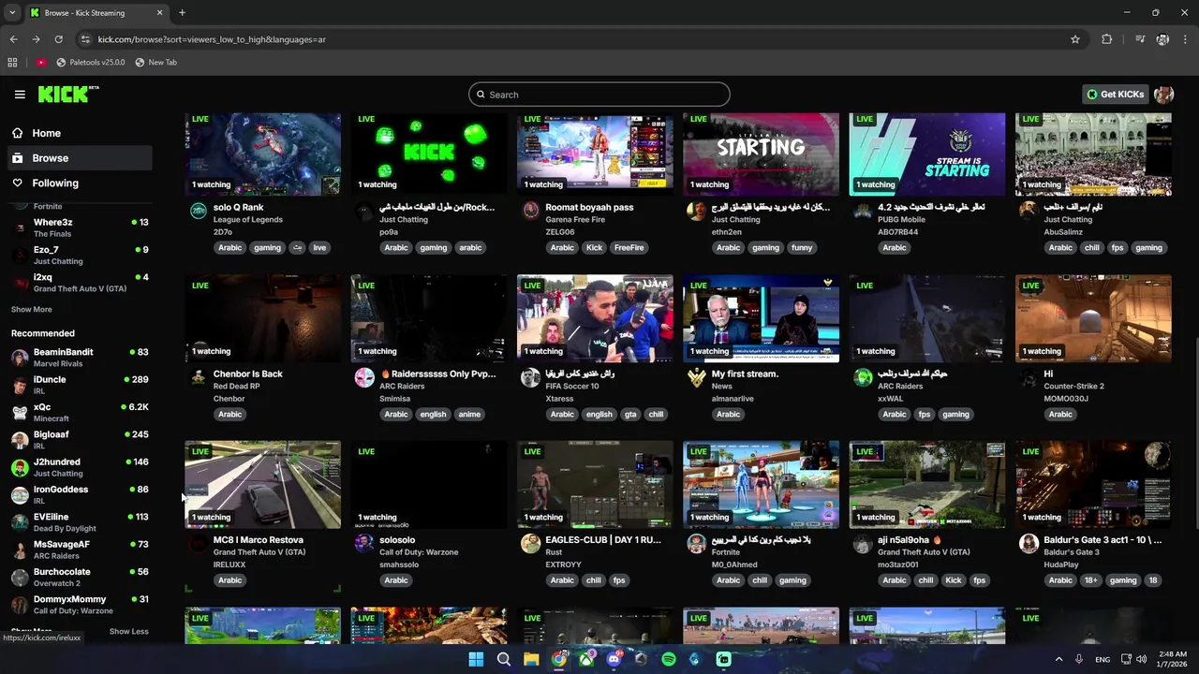Screen dimensions: 1199x674
Task: Select Browse in sidebar
Action: tap(80, 158)
